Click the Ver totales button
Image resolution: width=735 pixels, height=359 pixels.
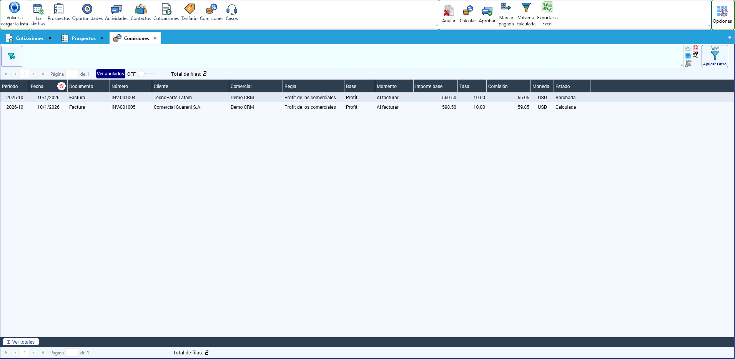21,342
